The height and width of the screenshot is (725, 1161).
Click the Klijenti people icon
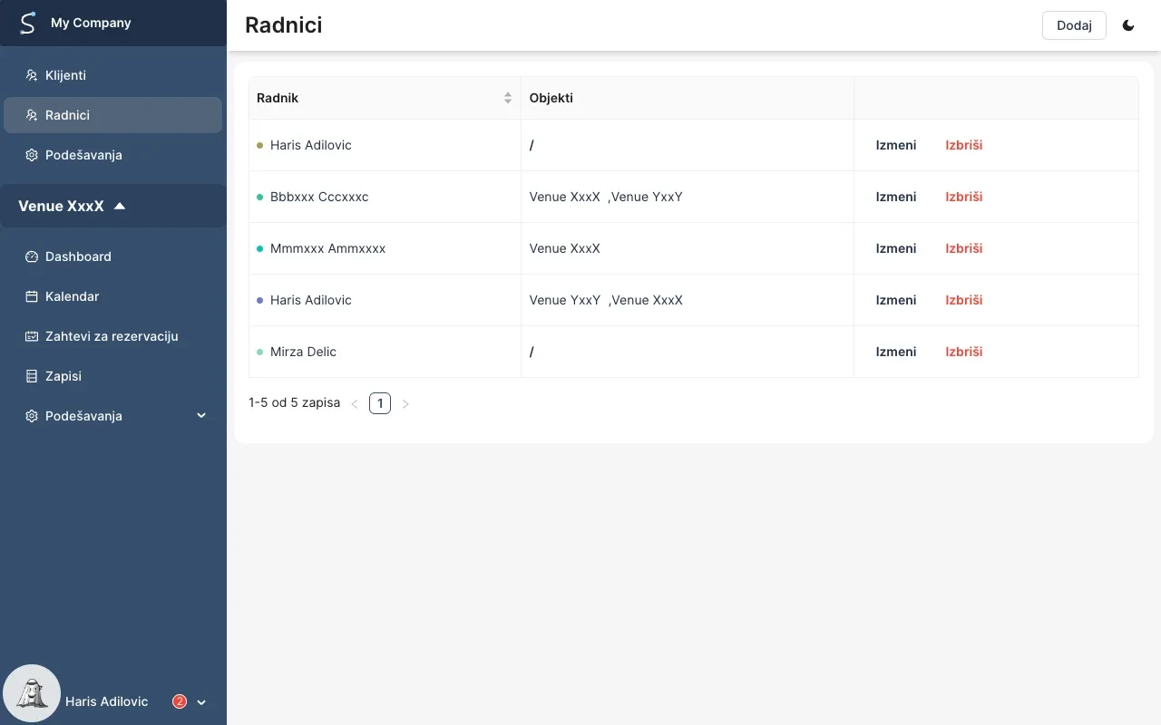click(x=32, y=75)
